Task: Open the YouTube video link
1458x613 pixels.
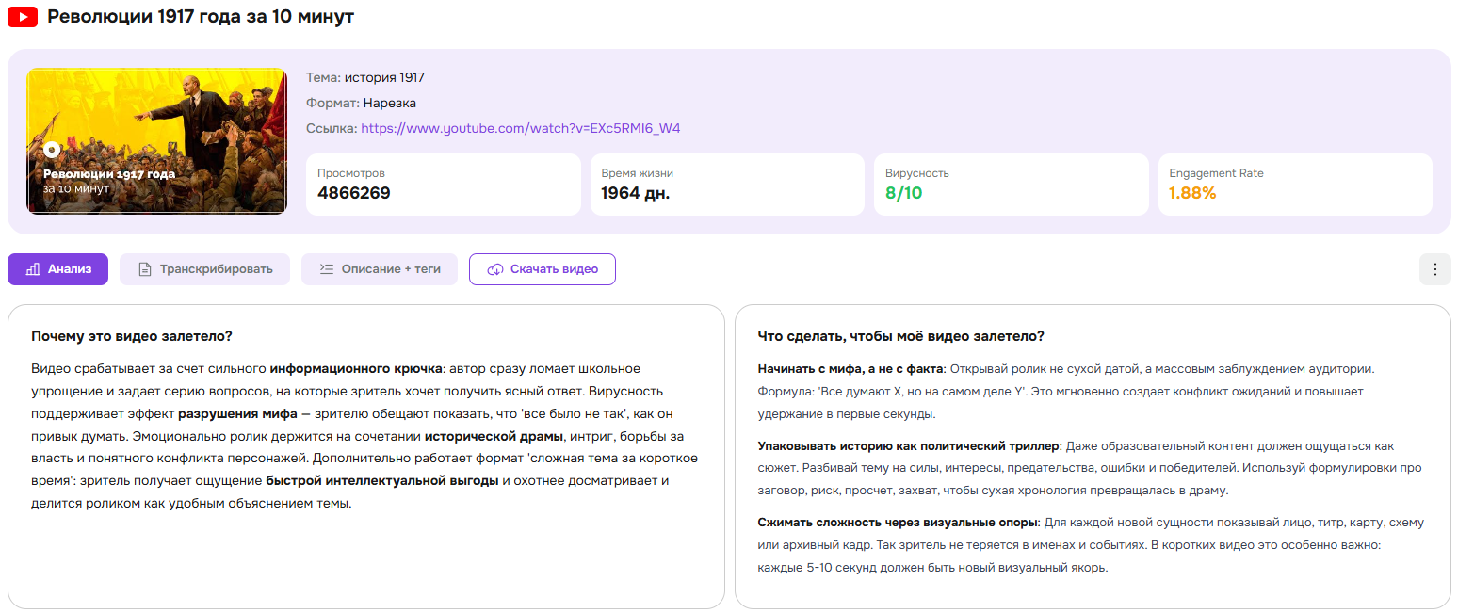Action: pyautogui.click(x=520, y=128)
